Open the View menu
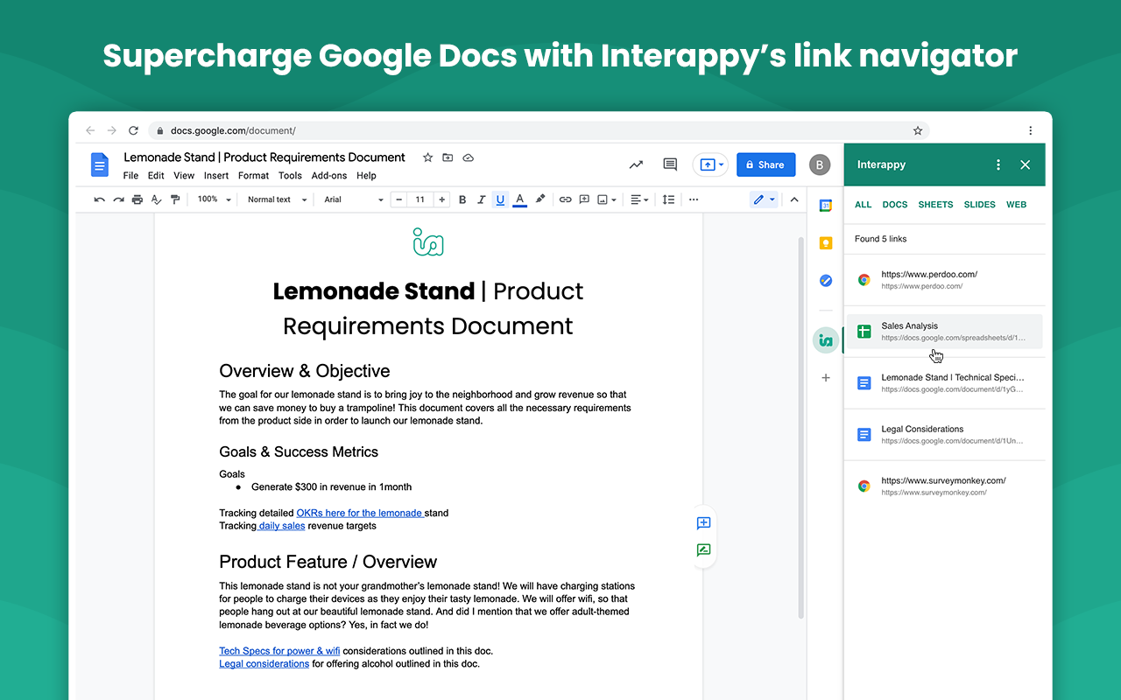 [x=184, y=175]
